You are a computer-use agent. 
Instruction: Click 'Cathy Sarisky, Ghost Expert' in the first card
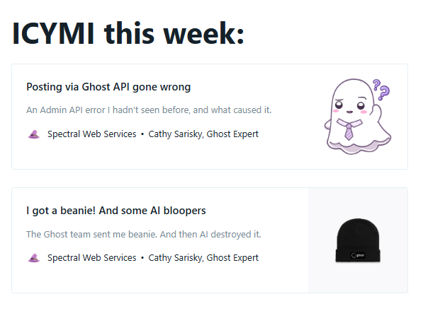pos(203,134)
